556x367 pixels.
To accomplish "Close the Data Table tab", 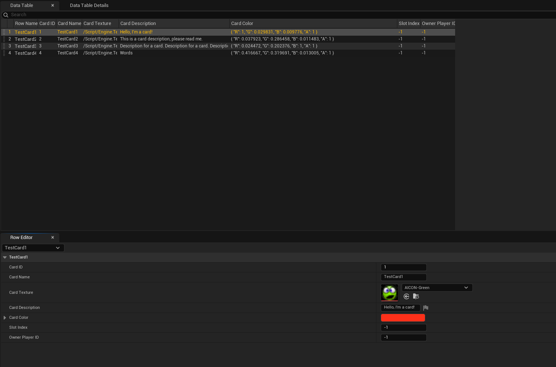I will 53,6.
